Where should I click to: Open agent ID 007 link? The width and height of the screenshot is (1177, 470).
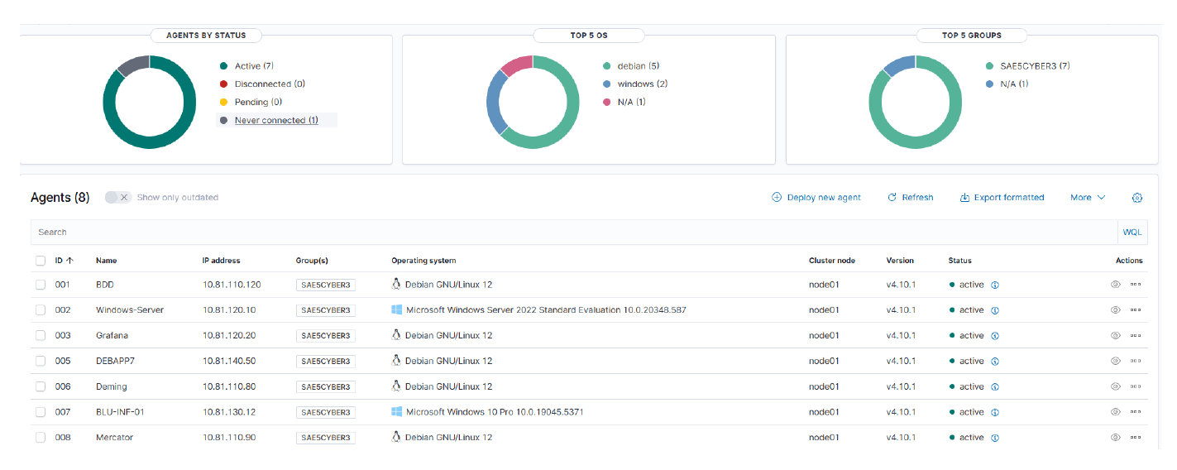pos(63,412)
